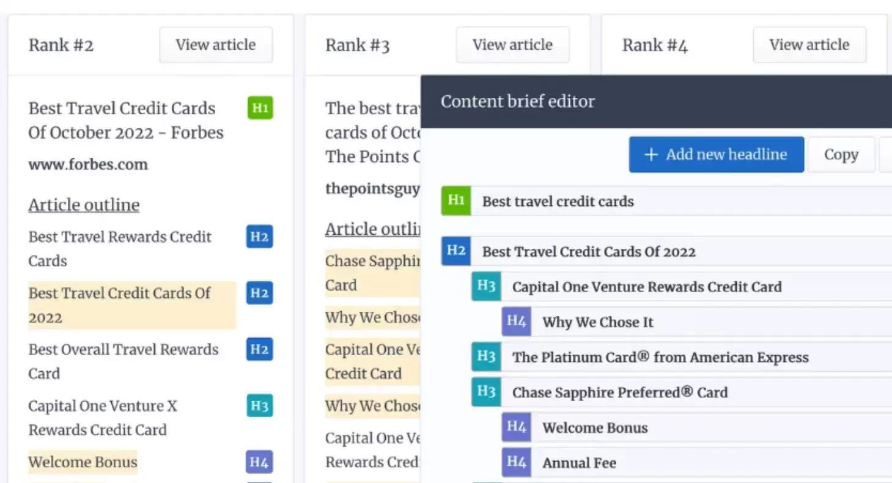Click H4 badge beside Welcome Bonus in Rank #2
The image size is (892, 483).
[x=259, y=462]
